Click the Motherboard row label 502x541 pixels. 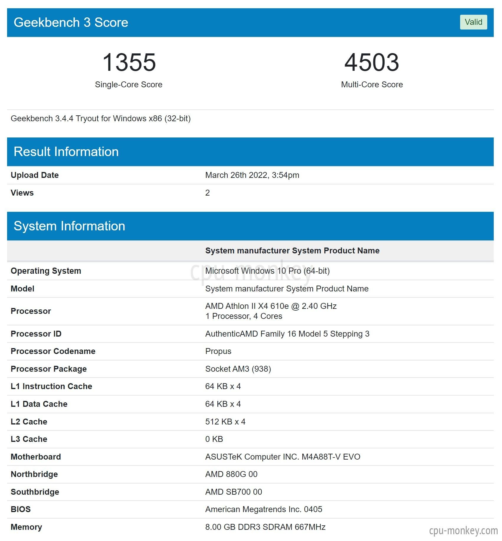point(36,457)
